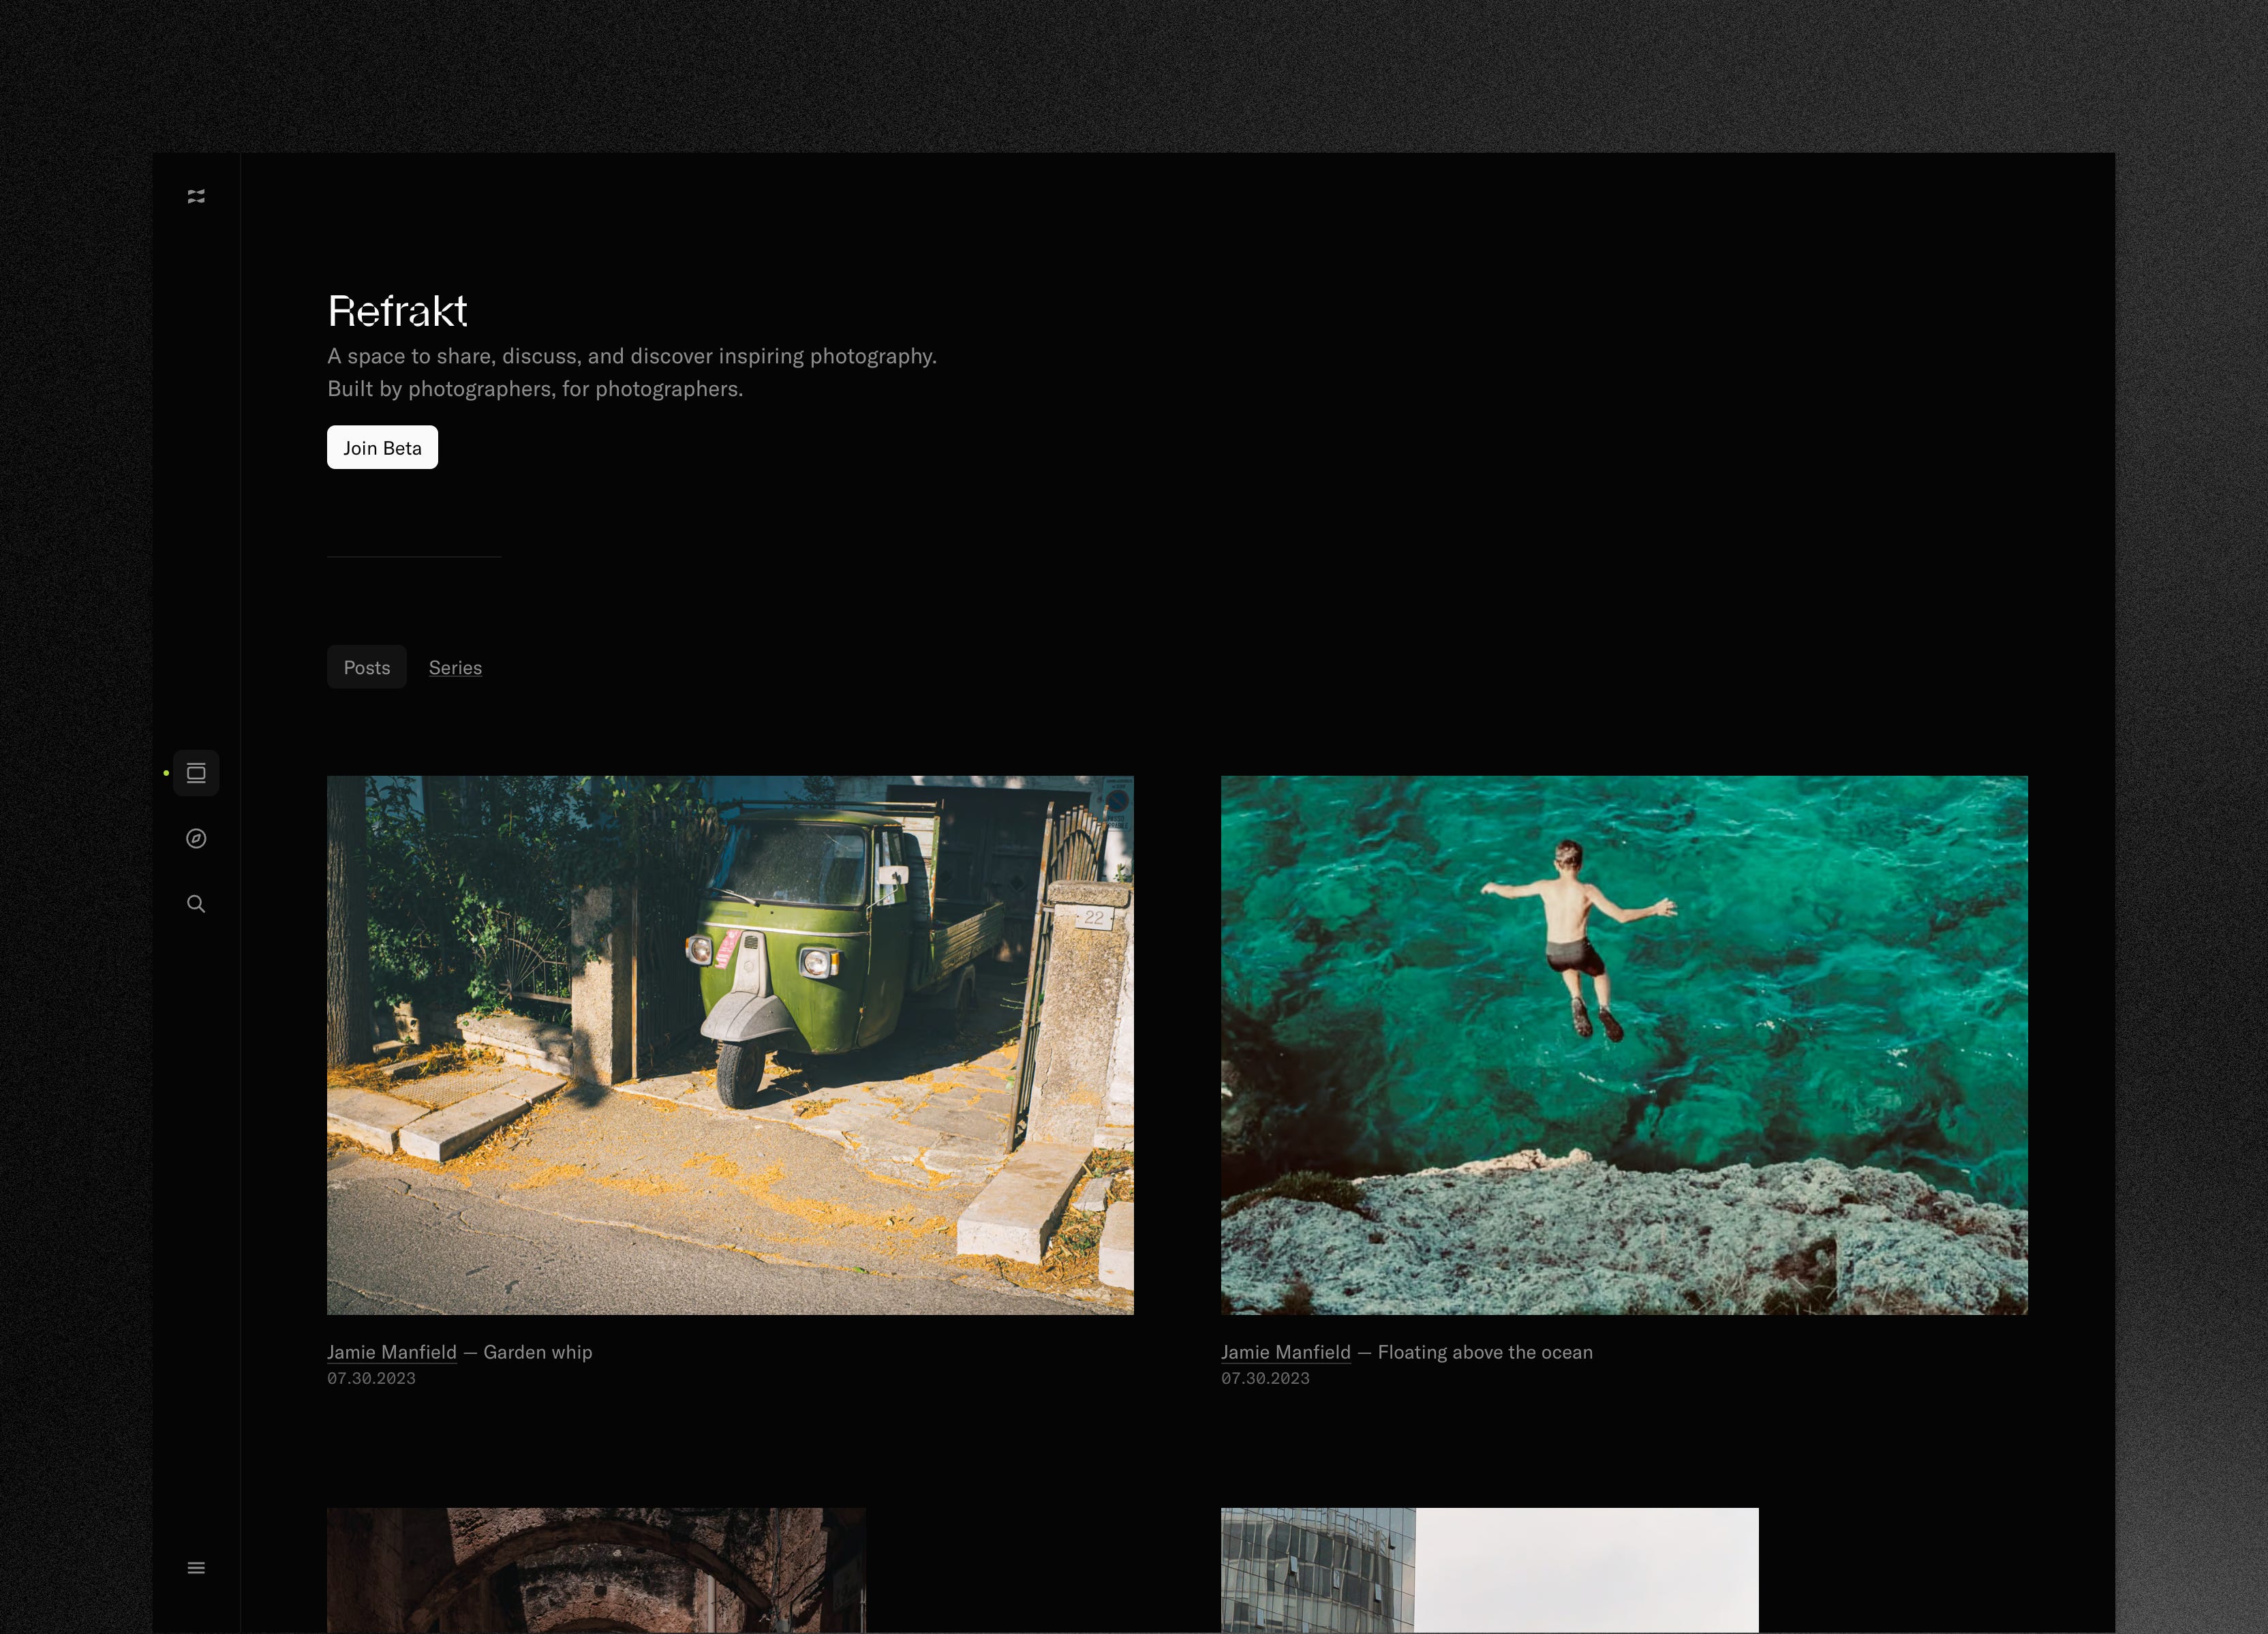The image size is (2268, 1634).
Task: Open Jamie Manfield link under Garden whip
Action: pos(391,1352)
